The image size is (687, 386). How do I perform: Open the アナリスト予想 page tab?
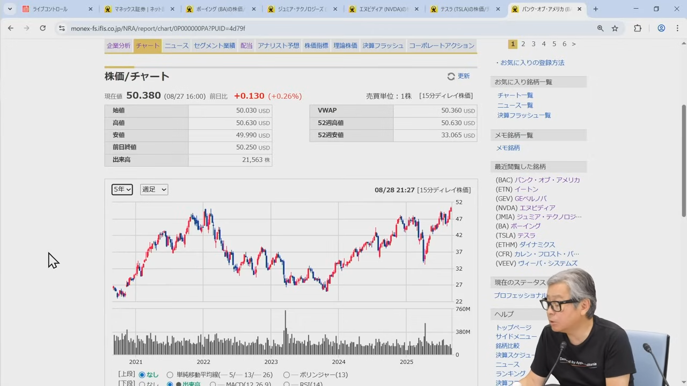tap(279, 46)
